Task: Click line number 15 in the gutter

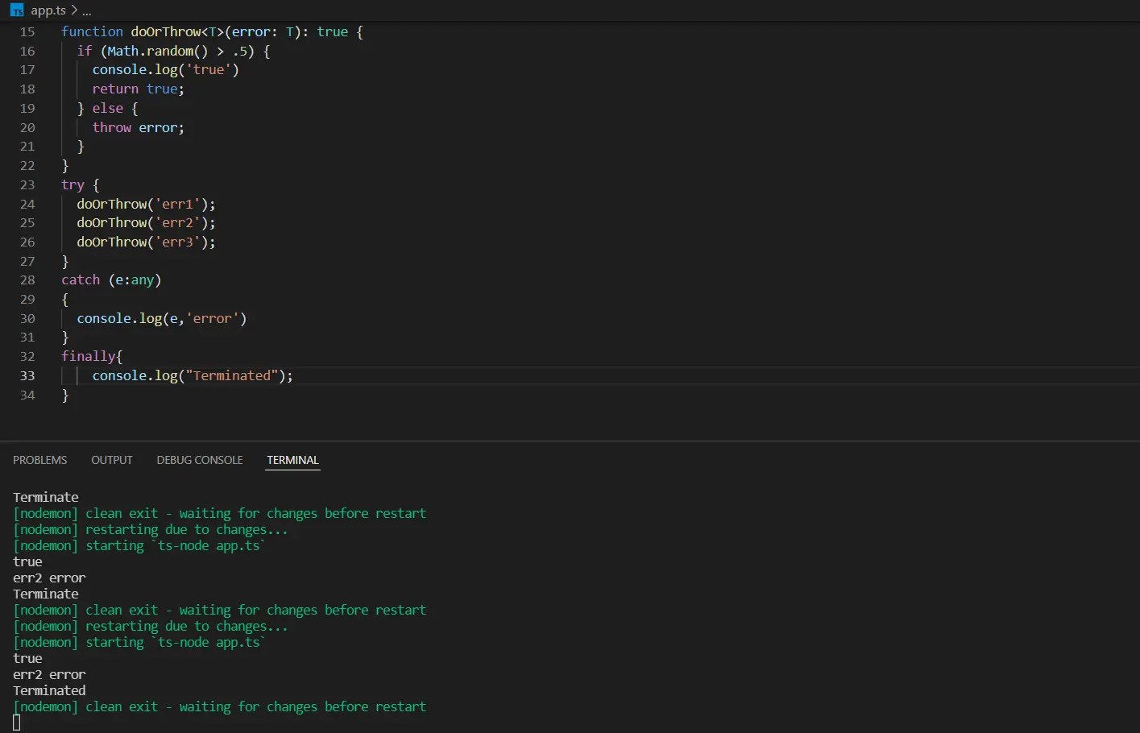Action: (27, 31)
